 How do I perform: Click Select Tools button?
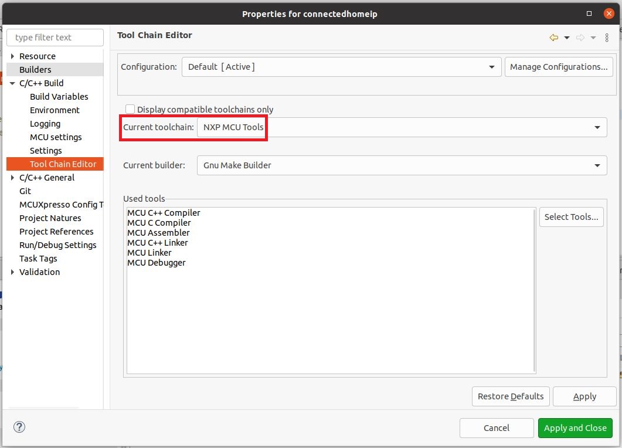571,216
